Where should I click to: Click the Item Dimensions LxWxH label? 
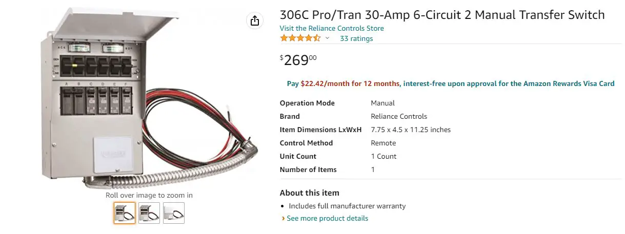point(320,130)
